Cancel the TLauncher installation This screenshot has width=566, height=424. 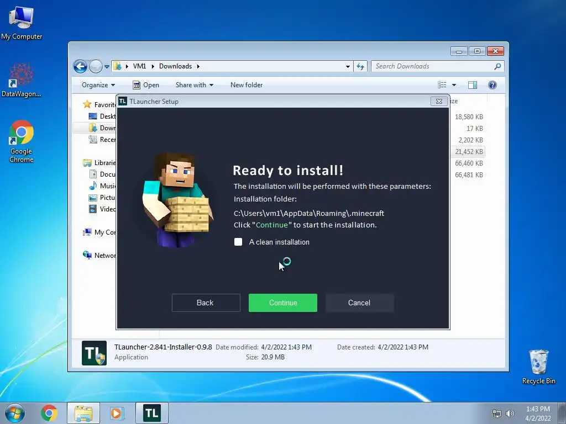(359, 303)
